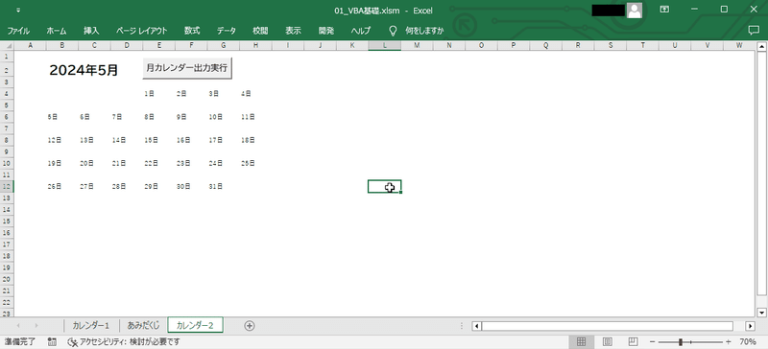This screenshot has height=349, width=768.
Task: Open Ribbon Display Options icon
Action: pos(664,10)
